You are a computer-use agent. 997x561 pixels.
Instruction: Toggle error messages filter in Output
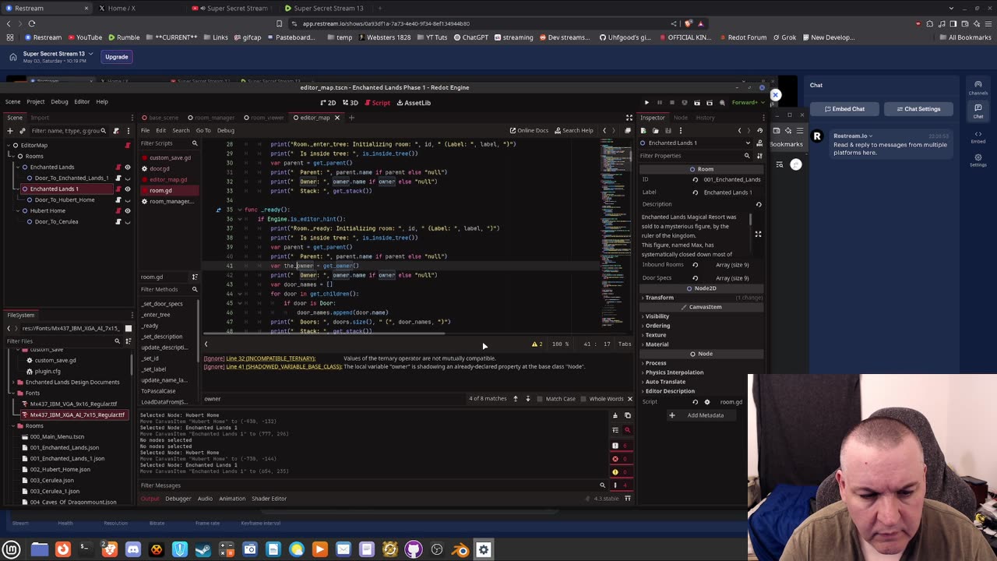coord(621,459)
